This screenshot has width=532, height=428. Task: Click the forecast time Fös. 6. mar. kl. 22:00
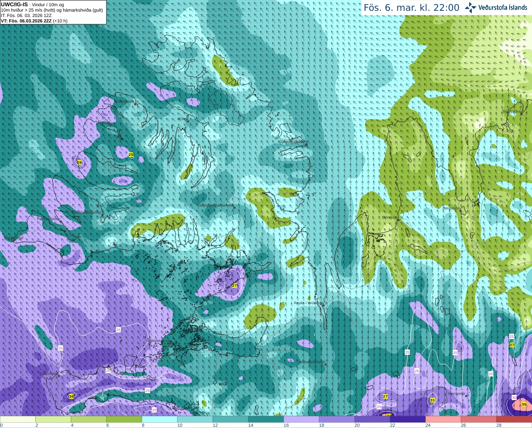click(x=411, y=7)
